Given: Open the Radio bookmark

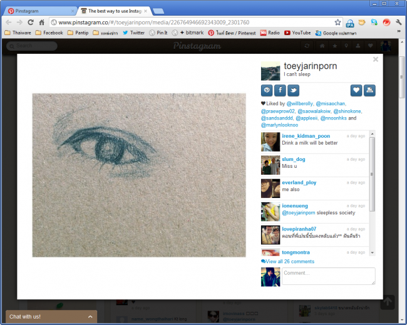Looking at the screenshot, I should (x=270, y=33).
